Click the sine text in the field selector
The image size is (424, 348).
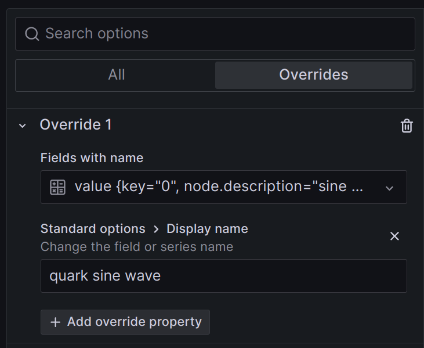(x=332, y=187)
